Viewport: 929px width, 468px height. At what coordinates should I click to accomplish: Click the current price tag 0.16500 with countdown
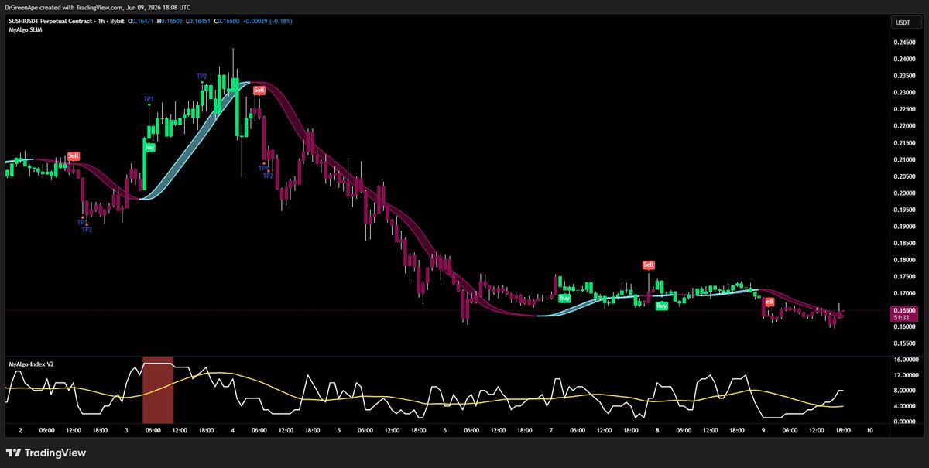tap(903, 314)
